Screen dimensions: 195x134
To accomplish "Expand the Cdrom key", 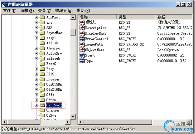I will tap(36, 100).
